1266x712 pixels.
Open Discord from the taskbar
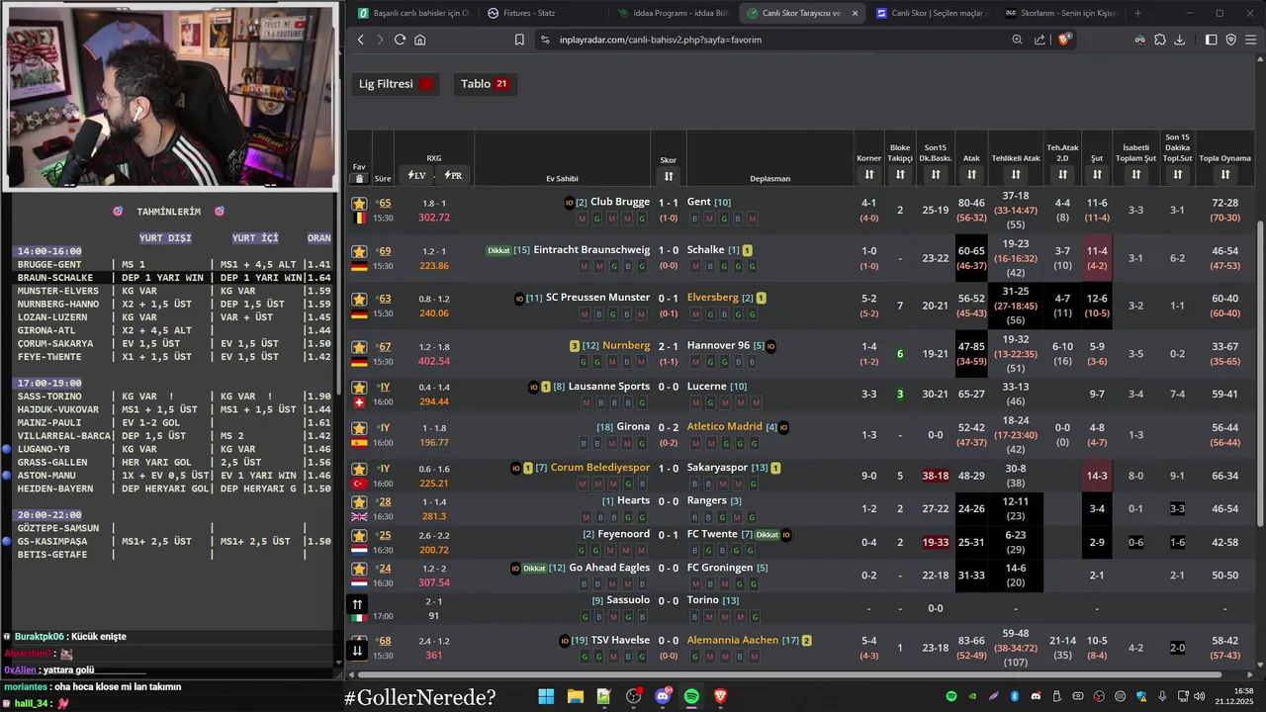point(663,696)
